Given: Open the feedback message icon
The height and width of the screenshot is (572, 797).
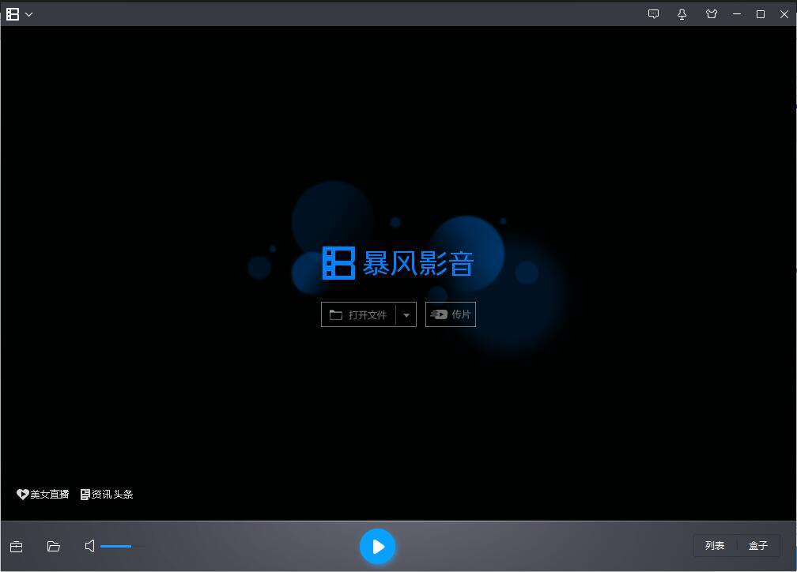Looking at the screenshot, I should 653,14.
